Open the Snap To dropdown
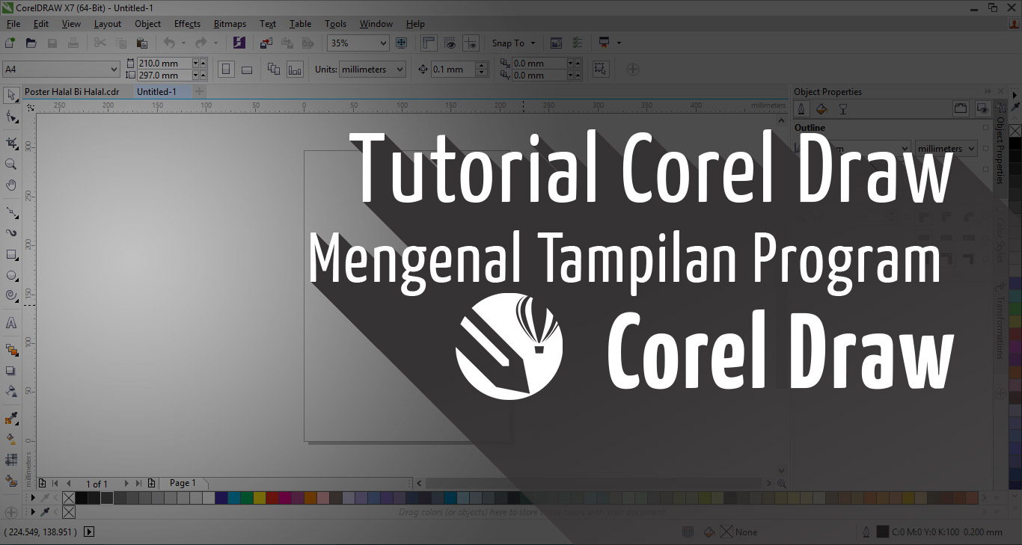 (x=513, y=43)
